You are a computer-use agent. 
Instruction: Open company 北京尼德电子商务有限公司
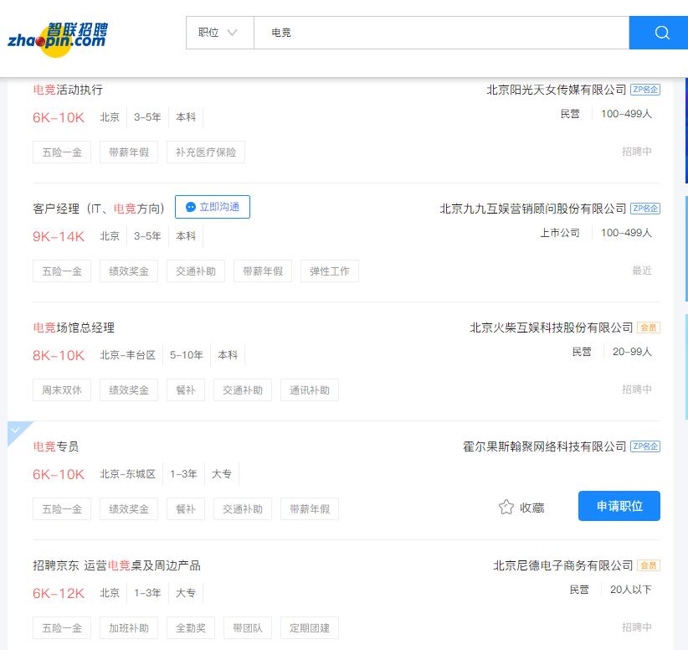point(562,565)
